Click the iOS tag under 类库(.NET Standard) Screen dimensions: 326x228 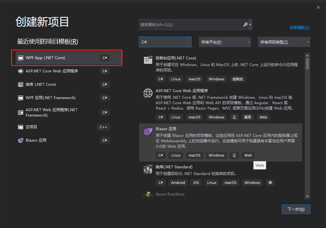tap(196, 183)
